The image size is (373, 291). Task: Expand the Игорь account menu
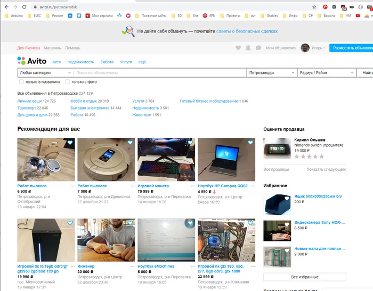[x=318, y=48]
